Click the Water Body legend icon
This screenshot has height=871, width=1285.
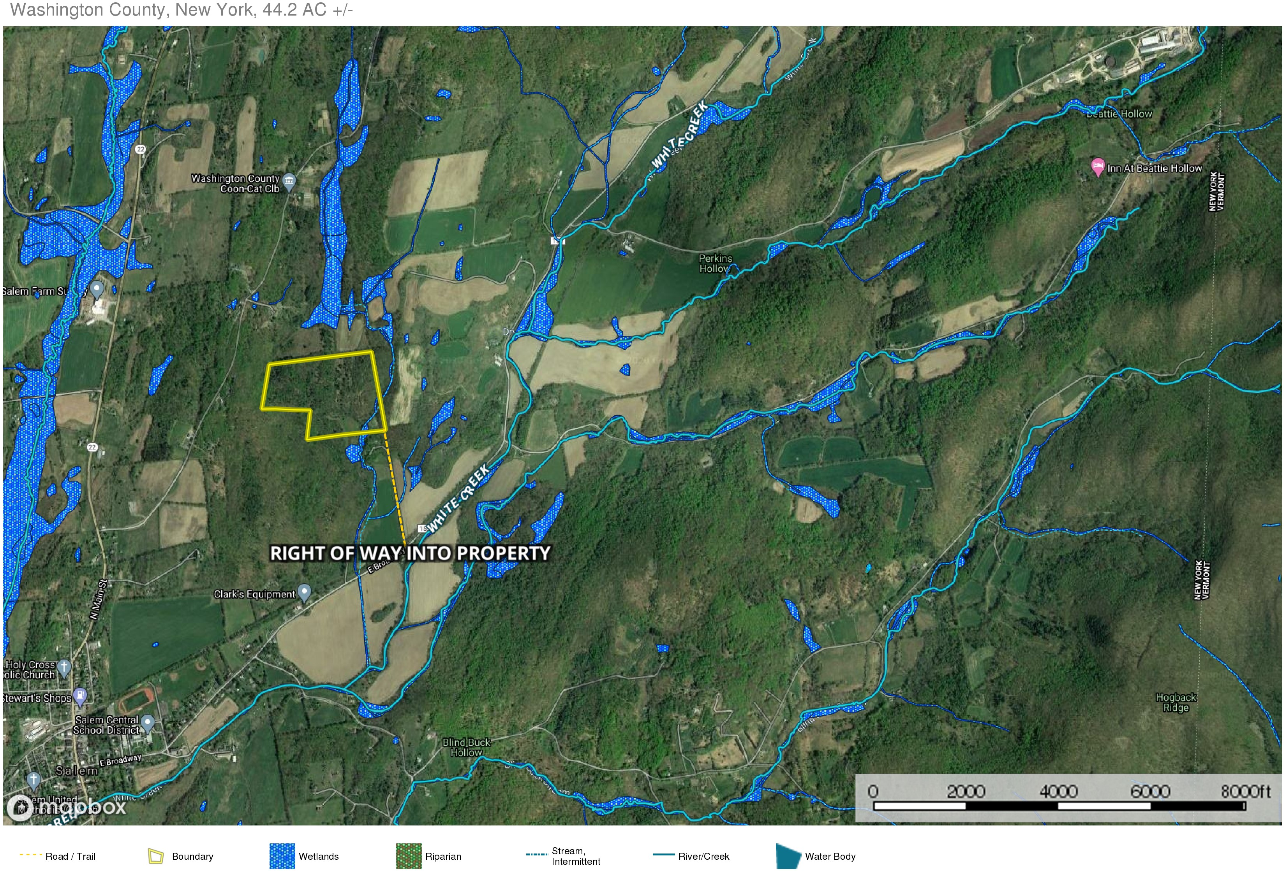[788, 856]
